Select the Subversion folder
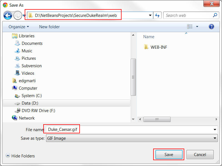Viewport: 222px width, 166px height. click(x=31, y=66)
